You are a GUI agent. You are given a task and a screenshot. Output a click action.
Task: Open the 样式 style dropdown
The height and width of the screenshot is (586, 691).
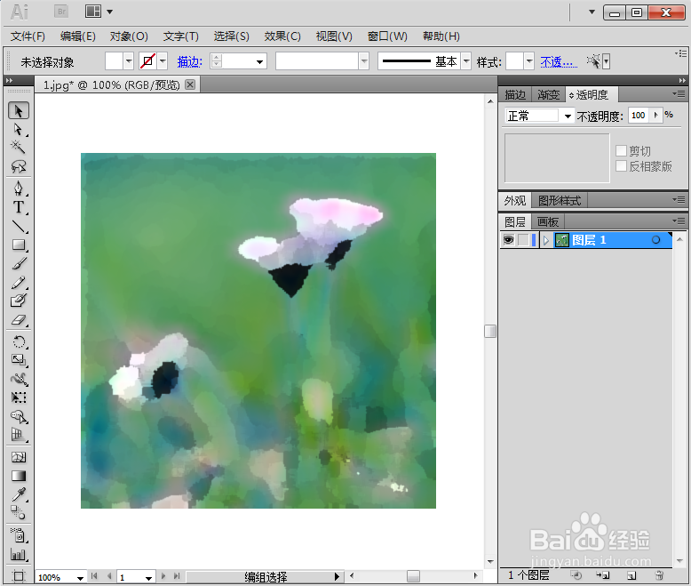click(x=529, y=61)
